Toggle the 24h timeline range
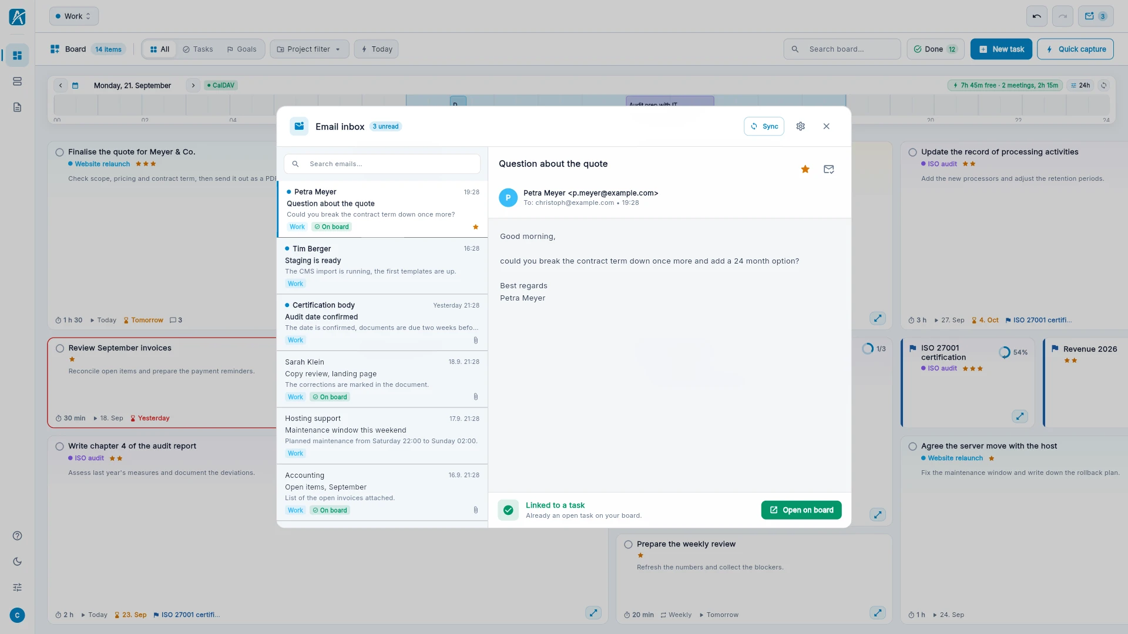This screenshot has width=1128, height=634. (x=1080, y=85)
